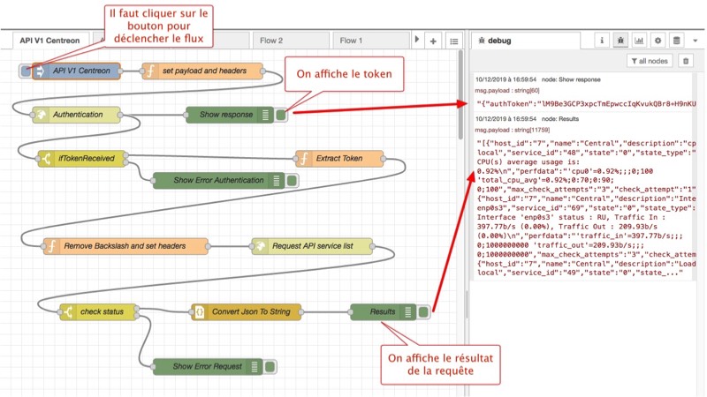Toggle the Show response debug node output
Image resolution: width=707 pixels, height=397 pixels.
coord(280,115)
